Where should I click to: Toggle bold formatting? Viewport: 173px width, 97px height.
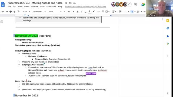tap(78, 12)
